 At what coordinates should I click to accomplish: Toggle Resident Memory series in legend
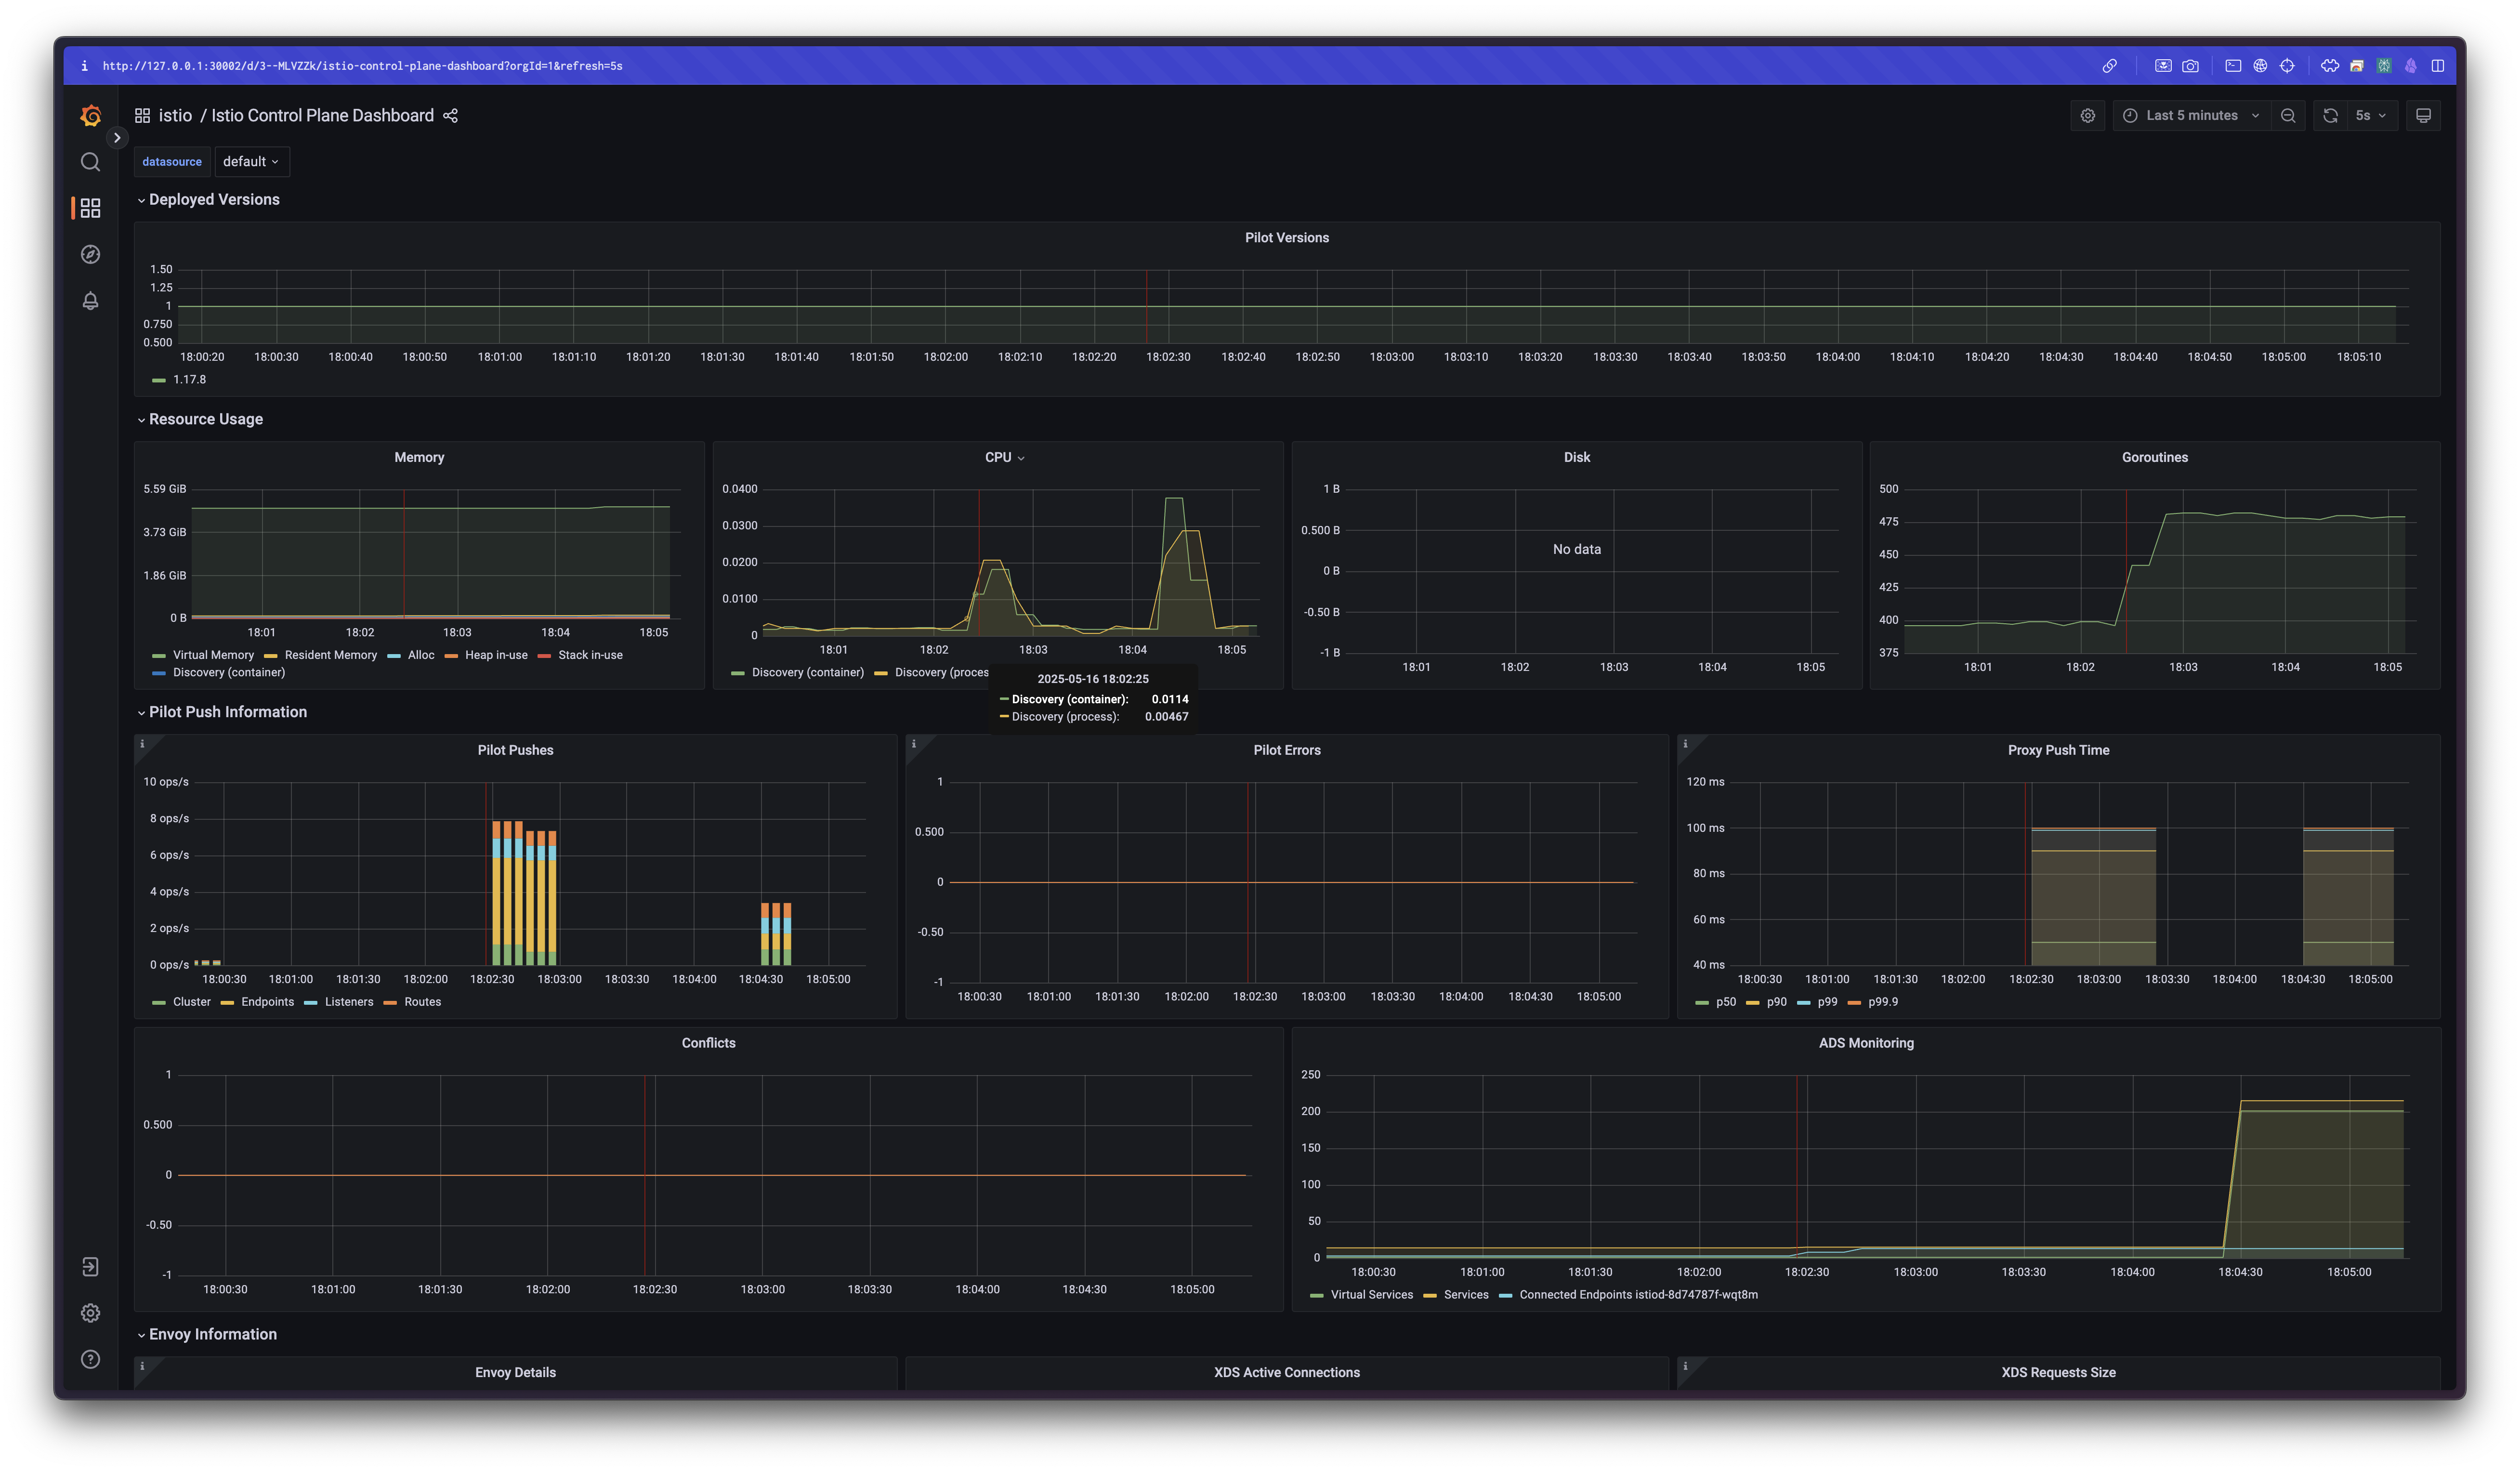click(331, 655)
